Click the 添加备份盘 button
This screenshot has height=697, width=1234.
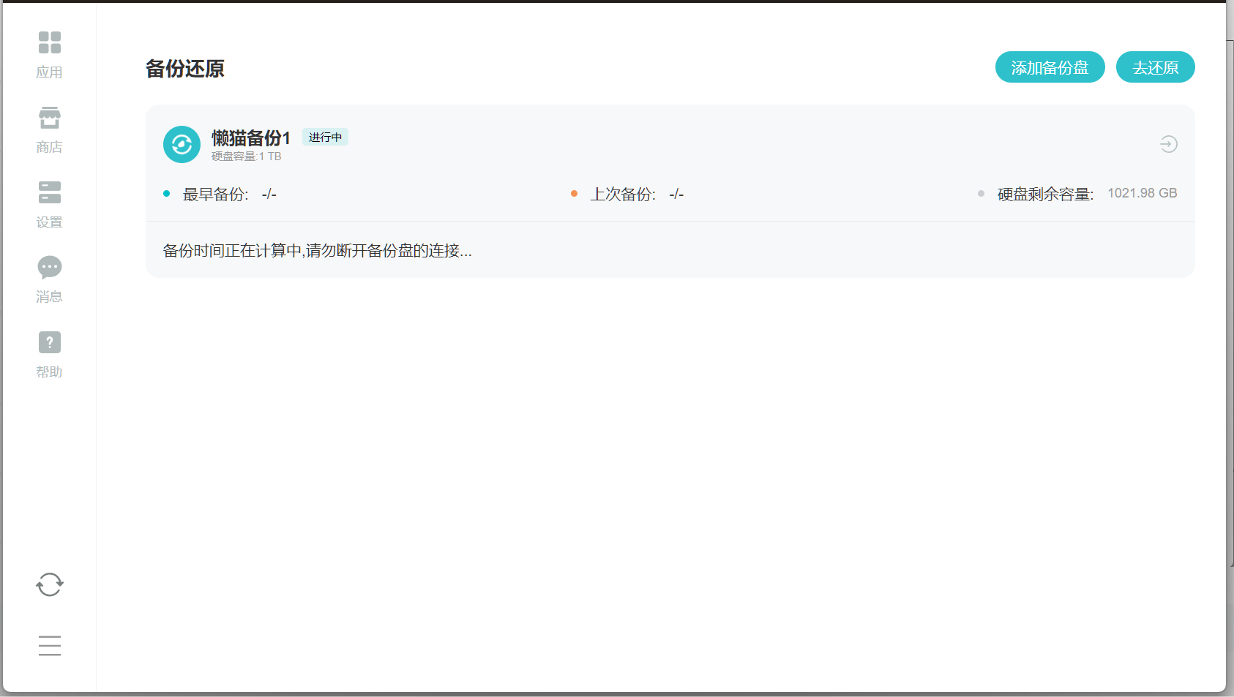(x=1050, y=67)
